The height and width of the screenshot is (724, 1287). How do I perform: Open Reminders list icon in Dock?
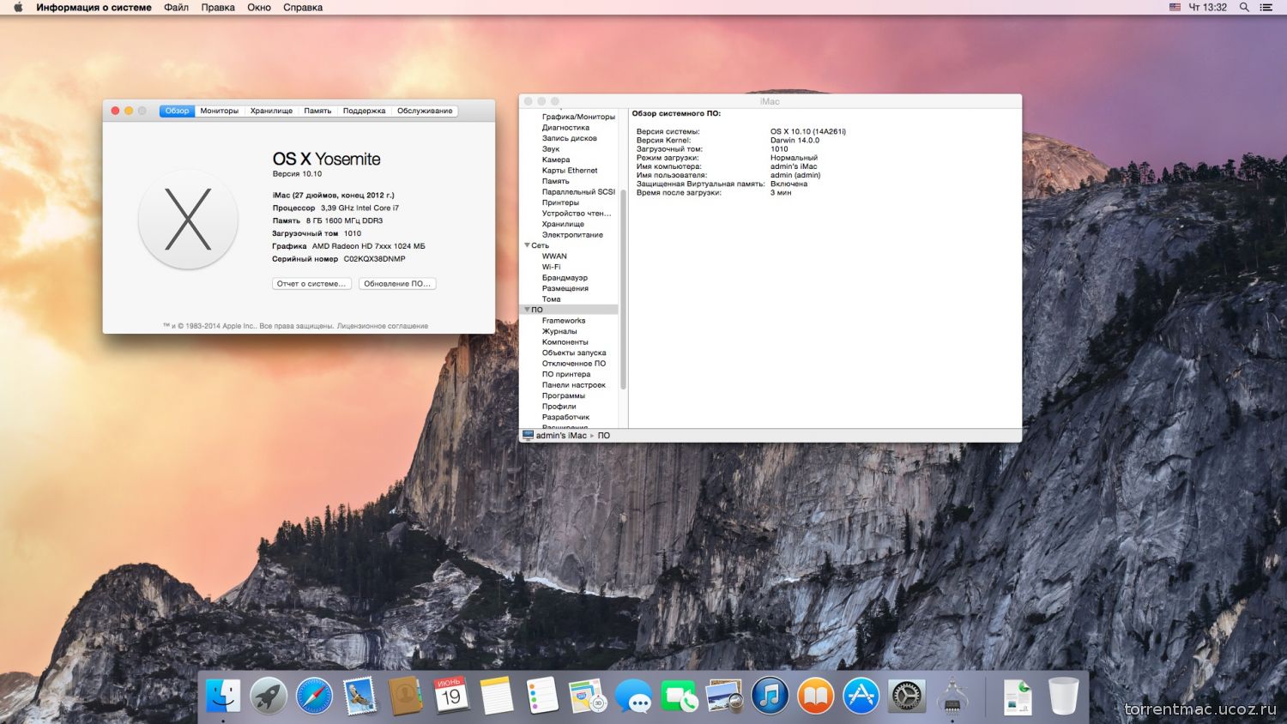click(x=542, y=696)
